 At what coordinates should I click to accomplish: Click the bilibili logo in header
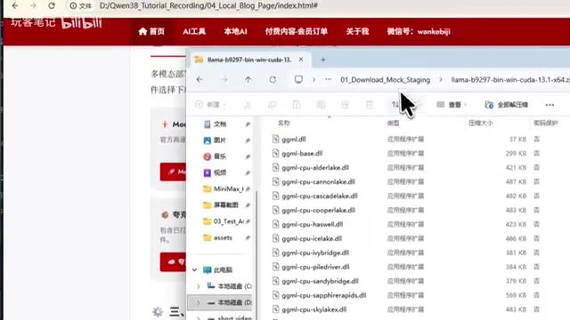[x=81, y=22]
